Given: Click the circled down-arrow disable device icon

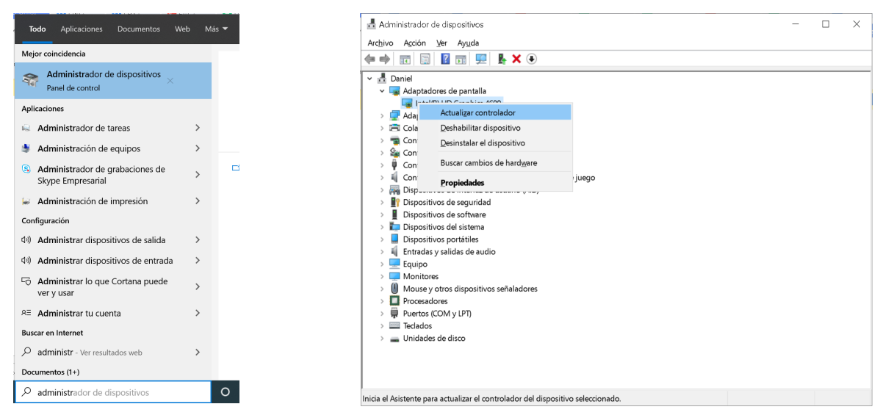Looking at the screenshot, I should pyautogui.click(x=532, y=59).
